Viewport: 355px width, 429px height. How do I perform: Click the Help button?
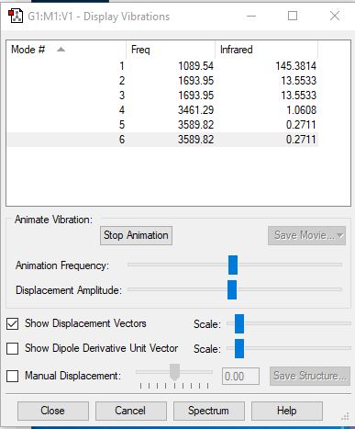[x=287, y=411]
